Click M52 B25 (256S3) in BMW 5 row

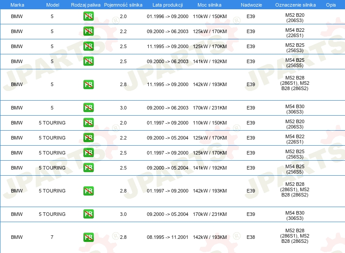point(295,48)
